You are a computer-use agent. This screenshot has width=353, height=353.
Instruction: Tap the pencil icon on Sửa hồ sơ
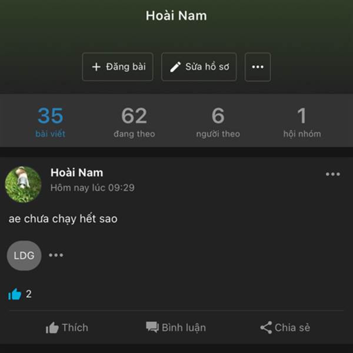coord(175,67)
